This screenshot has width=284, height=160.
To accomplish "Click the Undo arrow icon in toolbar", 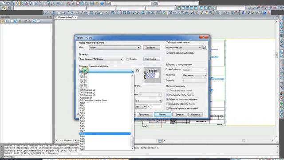I will [58, 3].
